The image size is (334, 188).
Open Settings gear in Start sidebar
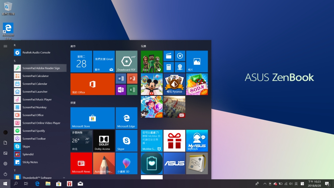(5, 164)
